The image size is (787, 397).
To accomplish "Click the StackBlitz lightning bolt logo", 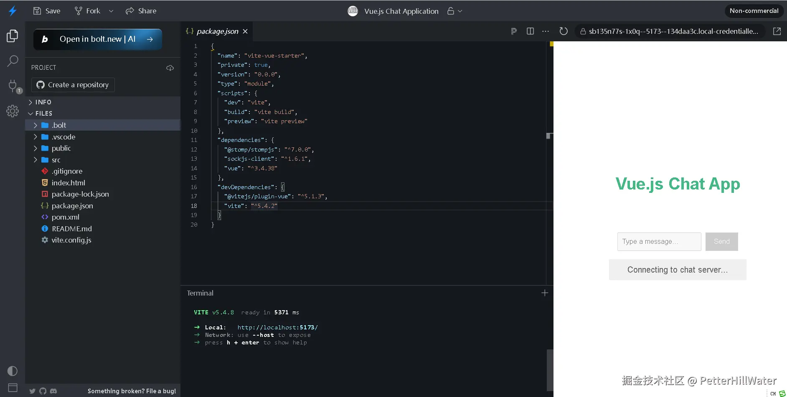I will tap(13, 11).
